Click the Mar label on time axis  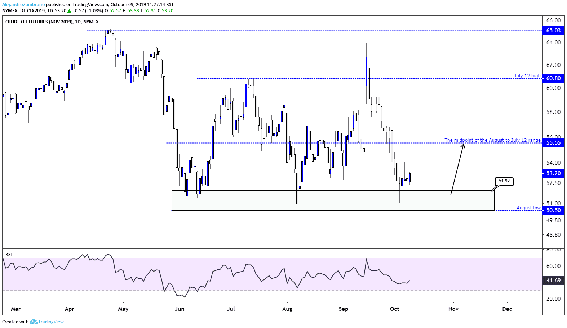point(16,309)
